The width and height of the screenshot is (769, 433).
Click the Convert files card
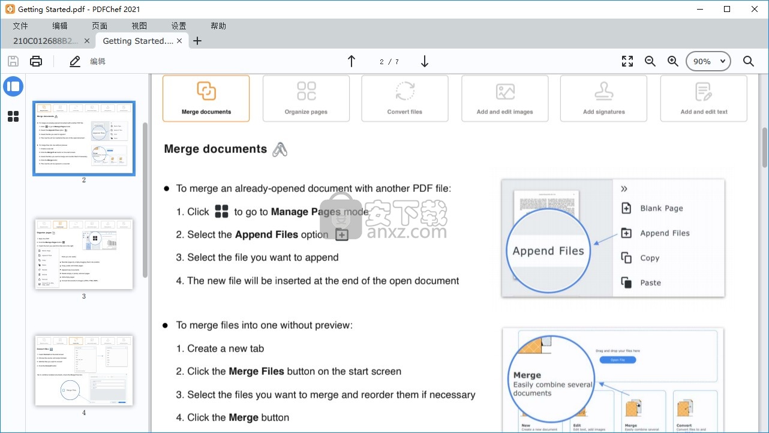(x=405, y=98)
